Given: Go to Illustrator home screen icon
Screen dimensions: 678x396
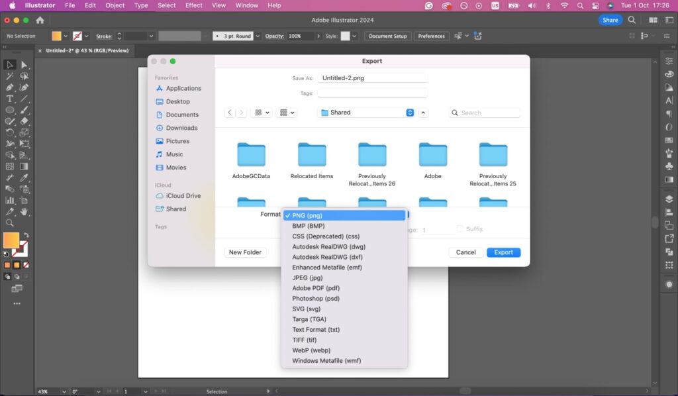Looking at the screenshot, I should 40,20.
